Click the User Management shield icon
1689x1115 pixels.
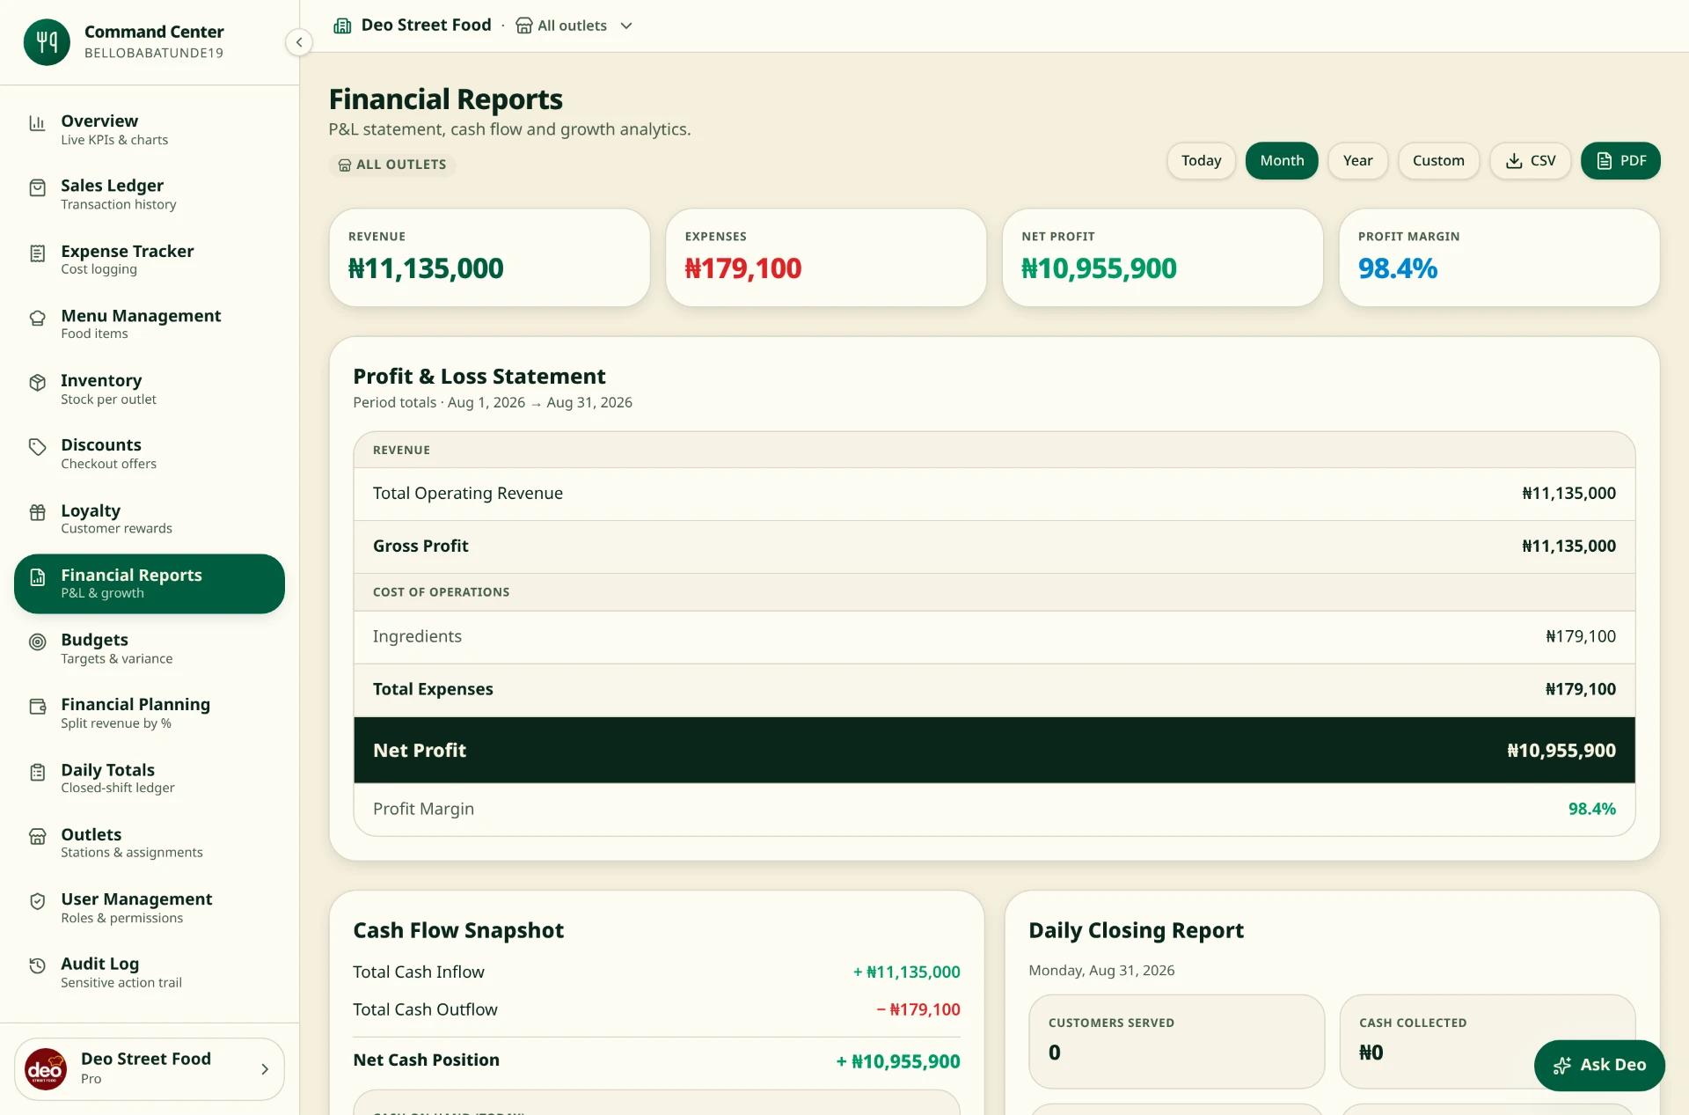37,901
